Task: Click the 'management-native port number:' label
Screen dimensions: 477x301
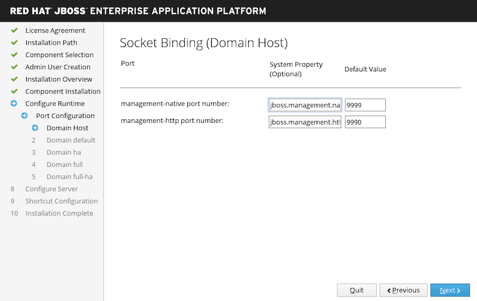Action: point(175,103)
